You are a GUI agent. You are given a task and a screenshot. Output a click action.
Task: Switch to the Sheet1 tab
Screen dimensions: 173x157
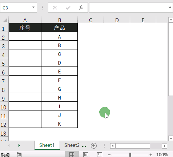pos(47,145)
